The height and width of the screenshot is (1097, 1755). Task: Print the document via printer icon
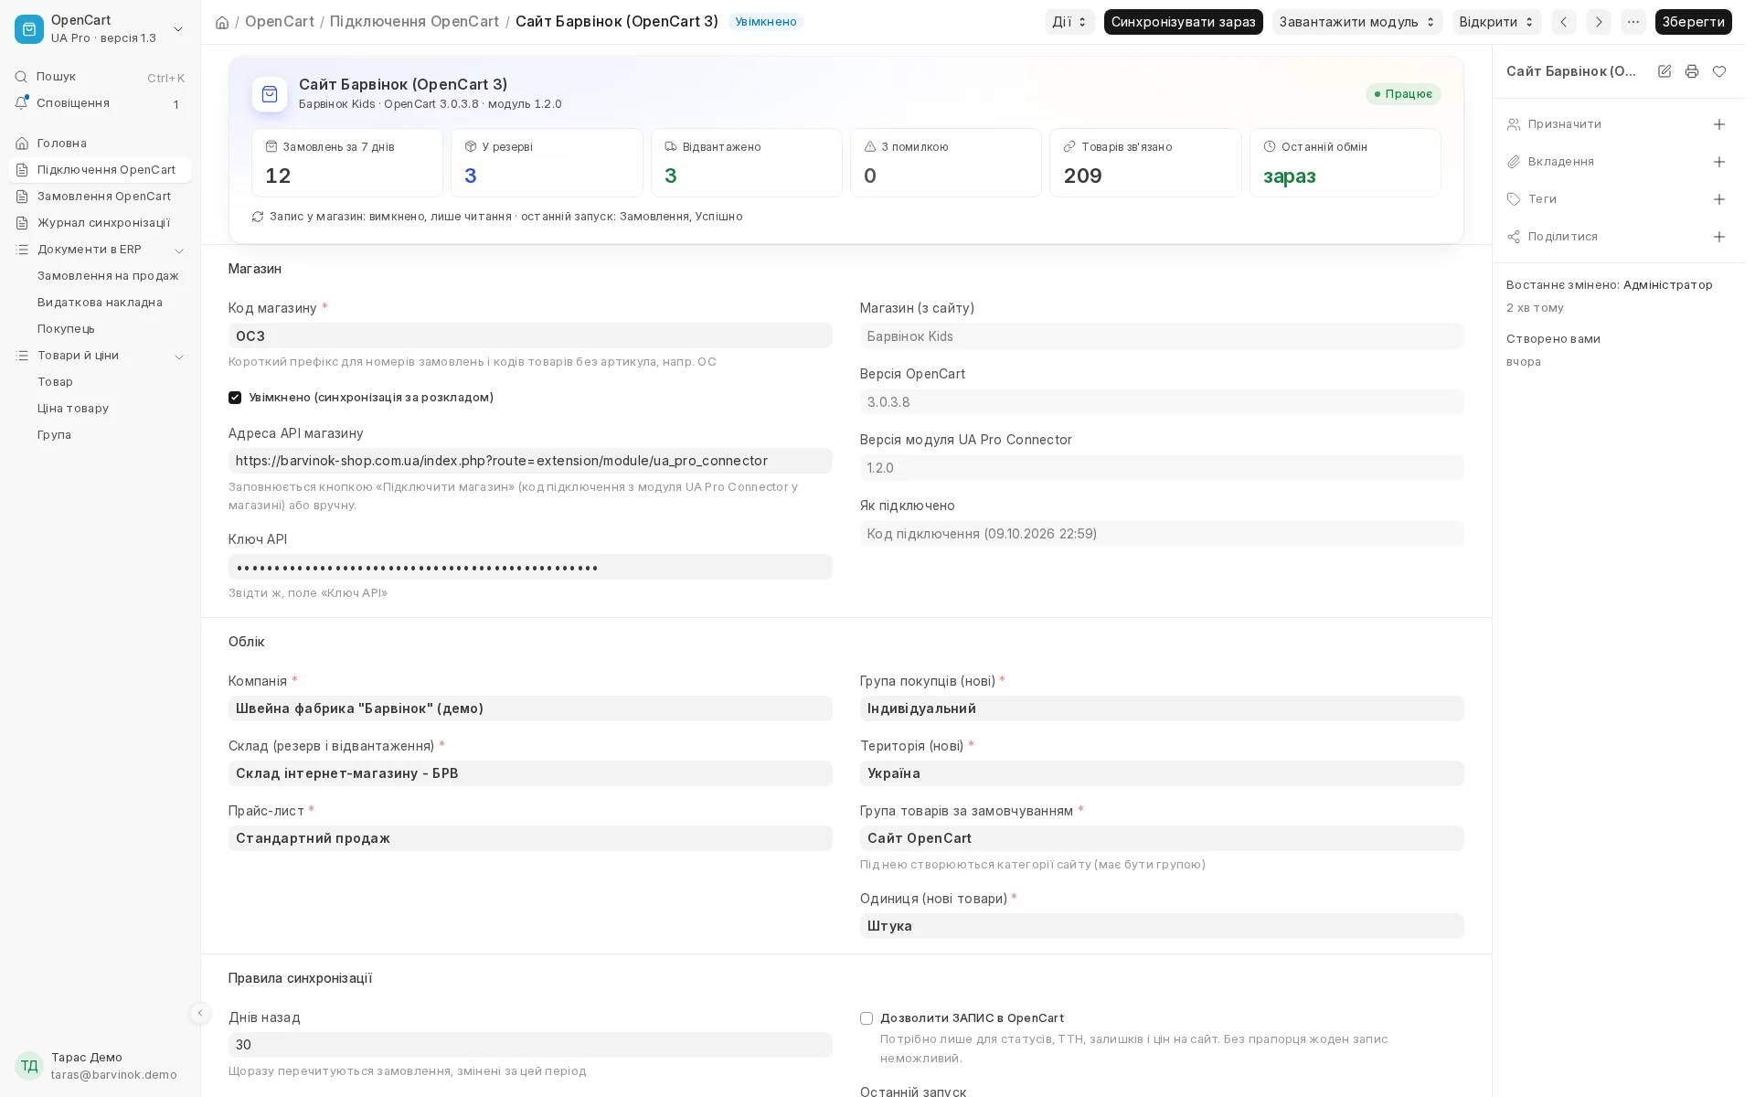coord(1692,71)
